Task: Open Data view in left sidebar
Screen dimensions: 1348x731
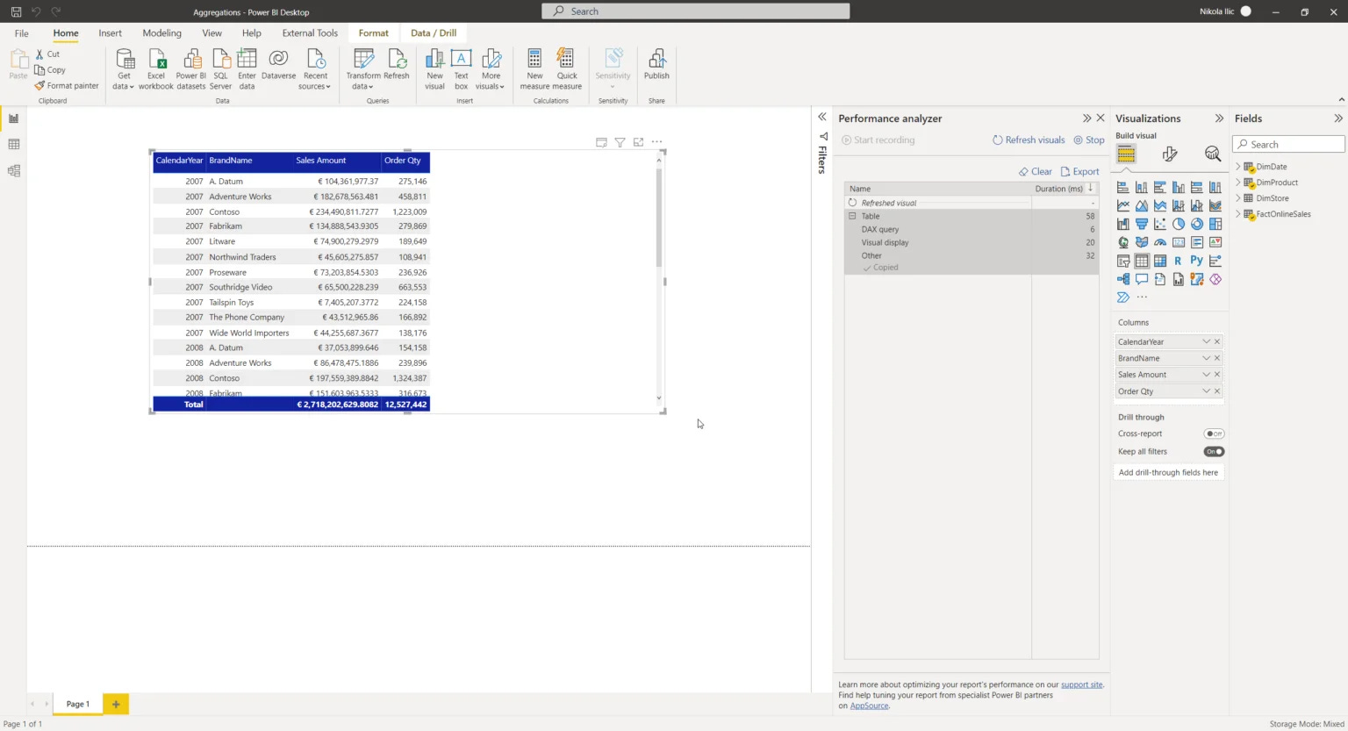Action: 13,145
